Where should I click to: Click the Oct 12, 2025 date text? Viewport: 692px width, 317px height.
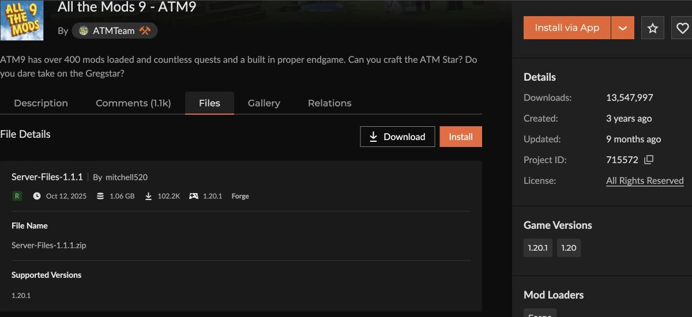[66, 196]
